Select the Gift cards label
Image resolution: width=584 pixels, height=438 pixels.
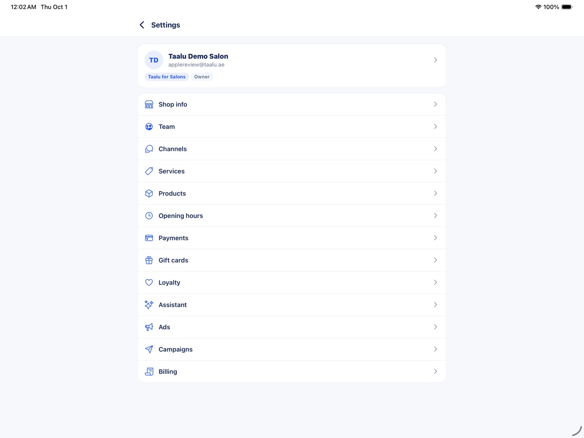tap(173, 260)
